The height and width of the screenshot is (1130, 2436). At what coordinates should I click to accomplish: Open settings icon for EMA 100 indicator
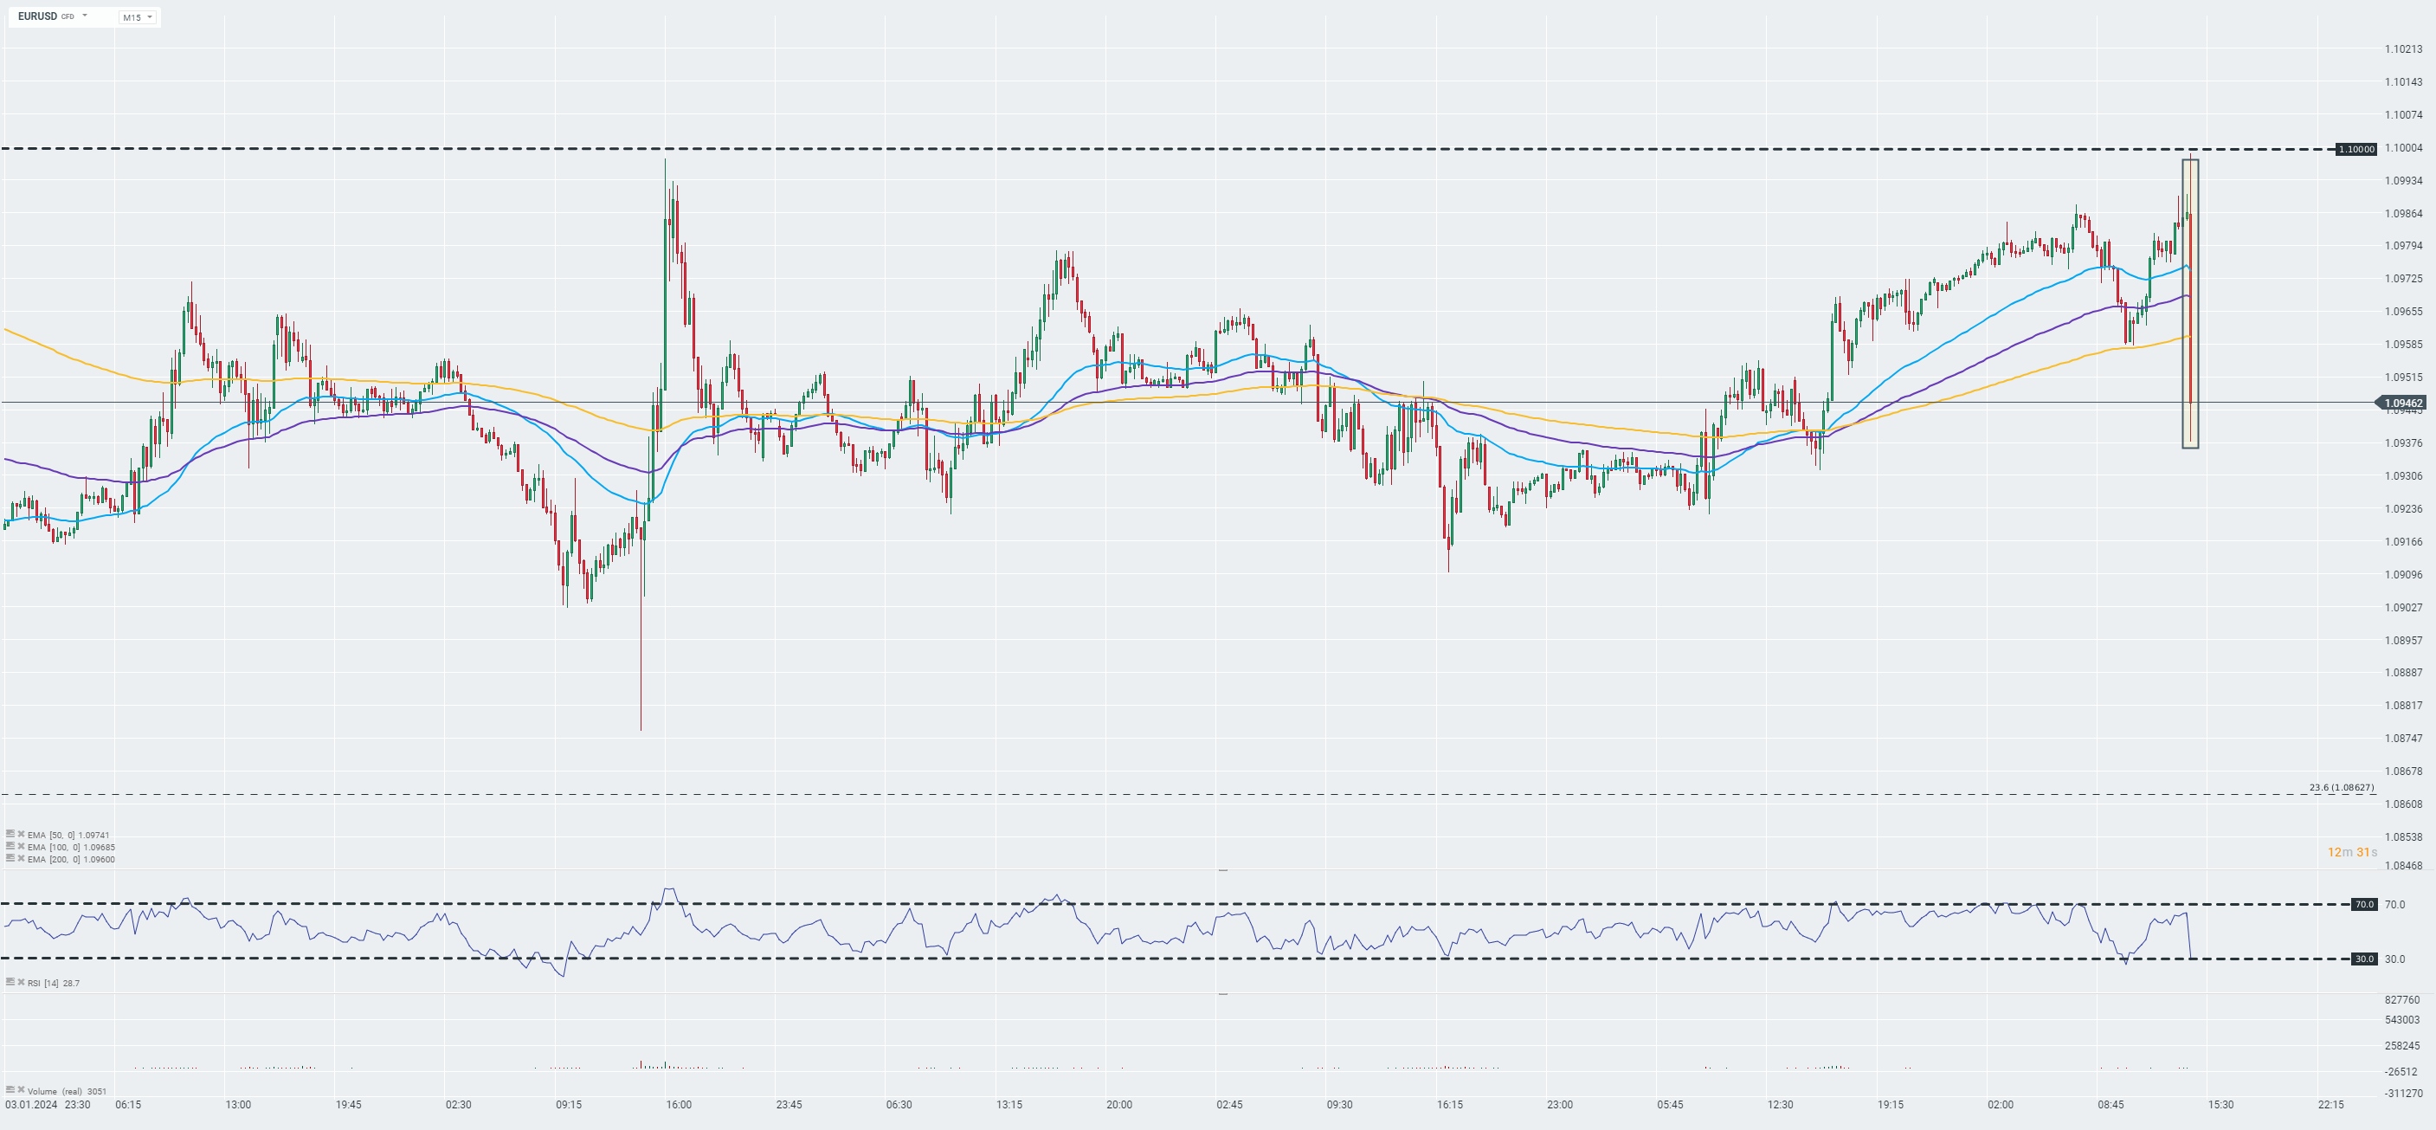[x=10, y=846]
